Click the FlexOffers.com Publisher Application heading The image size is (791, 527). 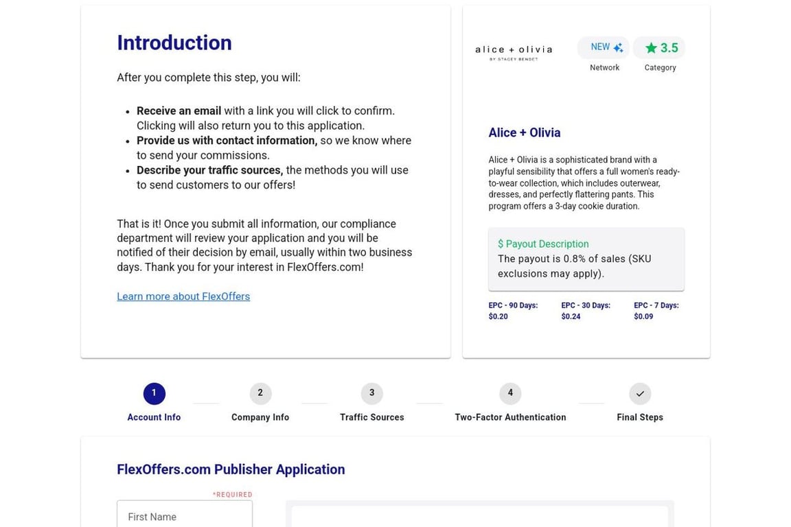click(231, 469)
